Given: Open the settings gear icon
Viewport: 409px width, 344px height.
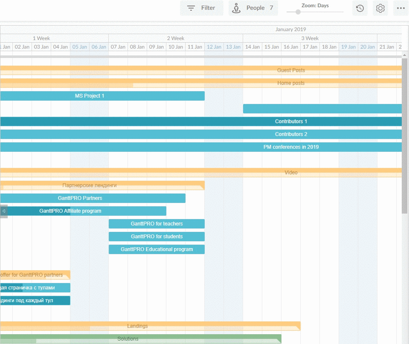Looking at the screenshot, I should pos(380,8).
